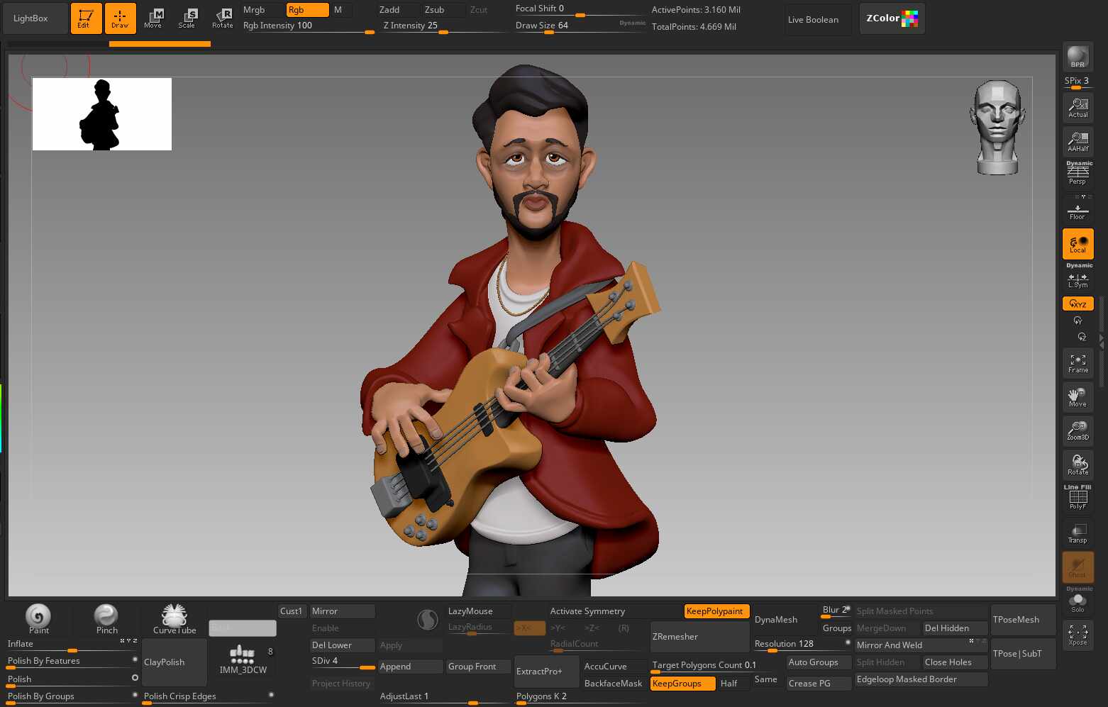Click the Frame view icon

[1077, 363]
